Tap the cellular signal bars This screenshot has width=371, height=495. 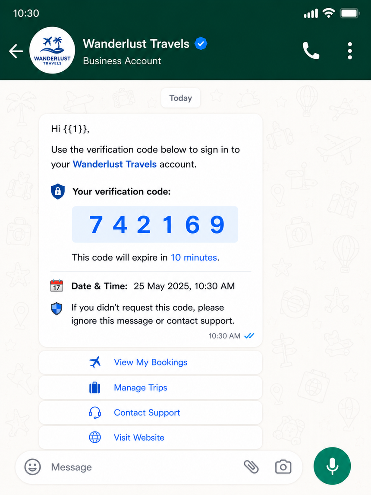pyautogui.click(x=311, y=13)
